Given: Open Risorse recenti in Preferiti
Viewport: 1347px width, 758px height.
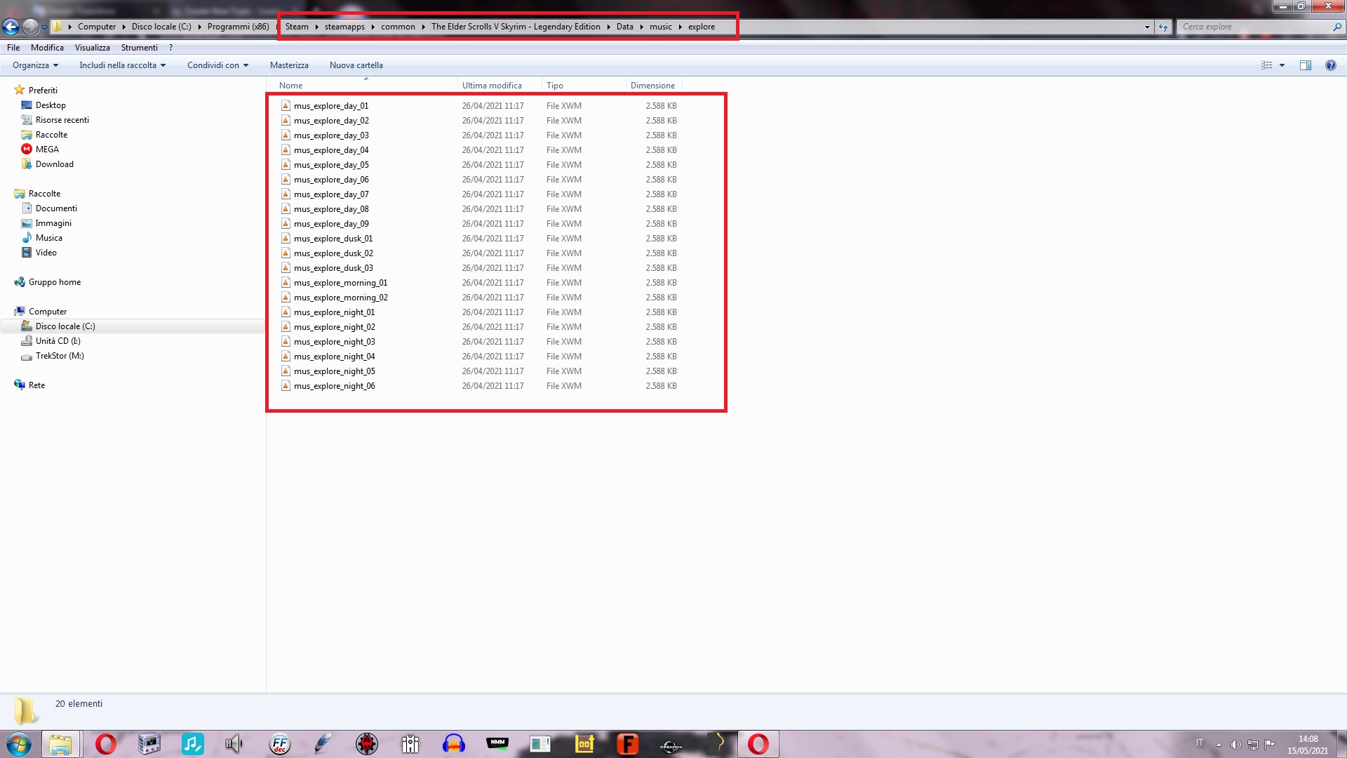Looking at the screenshot, I should click(x=62, y=120).
